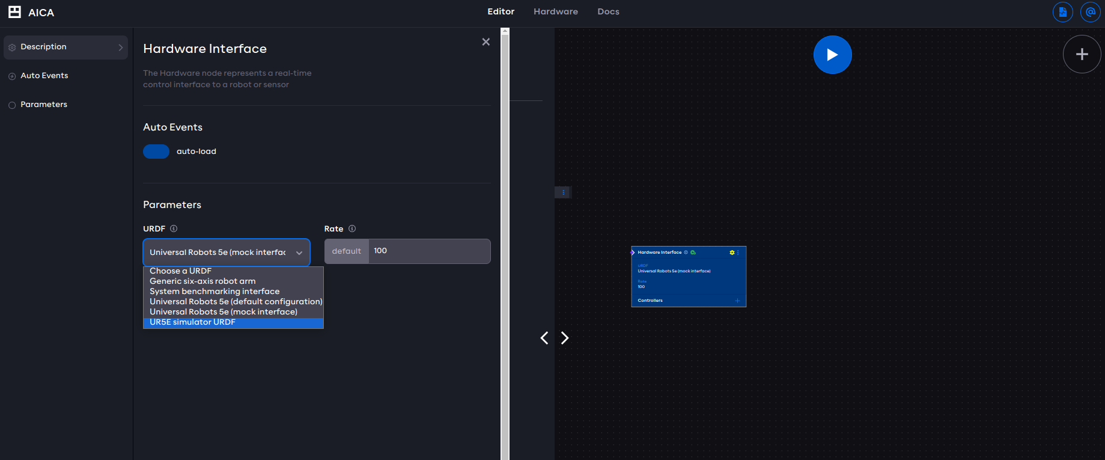Click the purple diamond connector on the node

tap(632, 253)
